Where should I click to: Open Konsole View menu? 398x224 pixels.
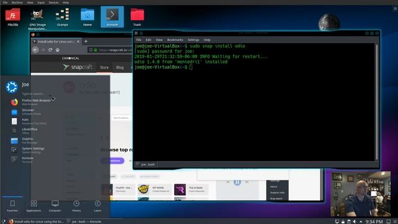pyautogui.click(x=159, y=40)
